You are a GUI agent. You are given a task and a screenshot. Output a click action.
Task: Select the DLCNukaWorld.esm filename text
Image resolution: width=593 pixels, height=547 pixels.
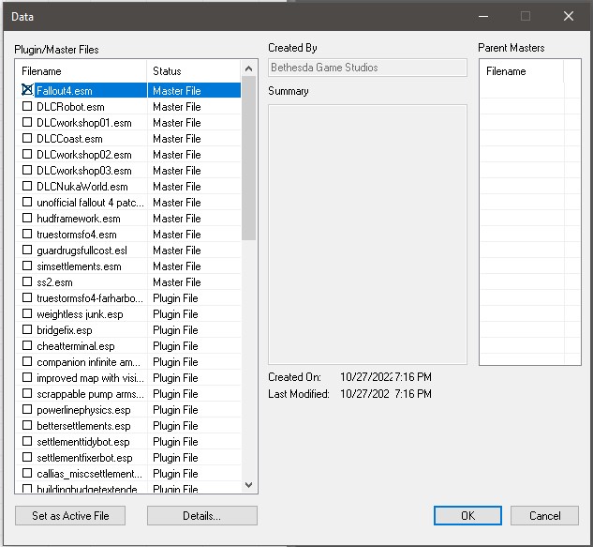tap(82, 187)
